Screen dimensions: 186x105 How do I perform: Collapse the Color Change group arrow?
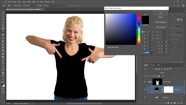point(147,82)
